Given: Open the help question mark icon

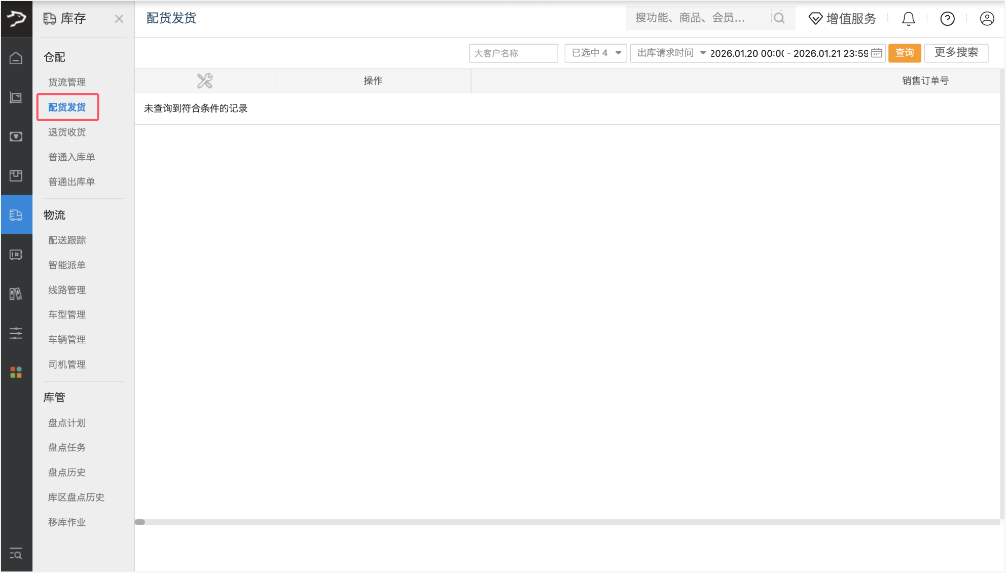Looking at the screenshot, I should 947,19.
